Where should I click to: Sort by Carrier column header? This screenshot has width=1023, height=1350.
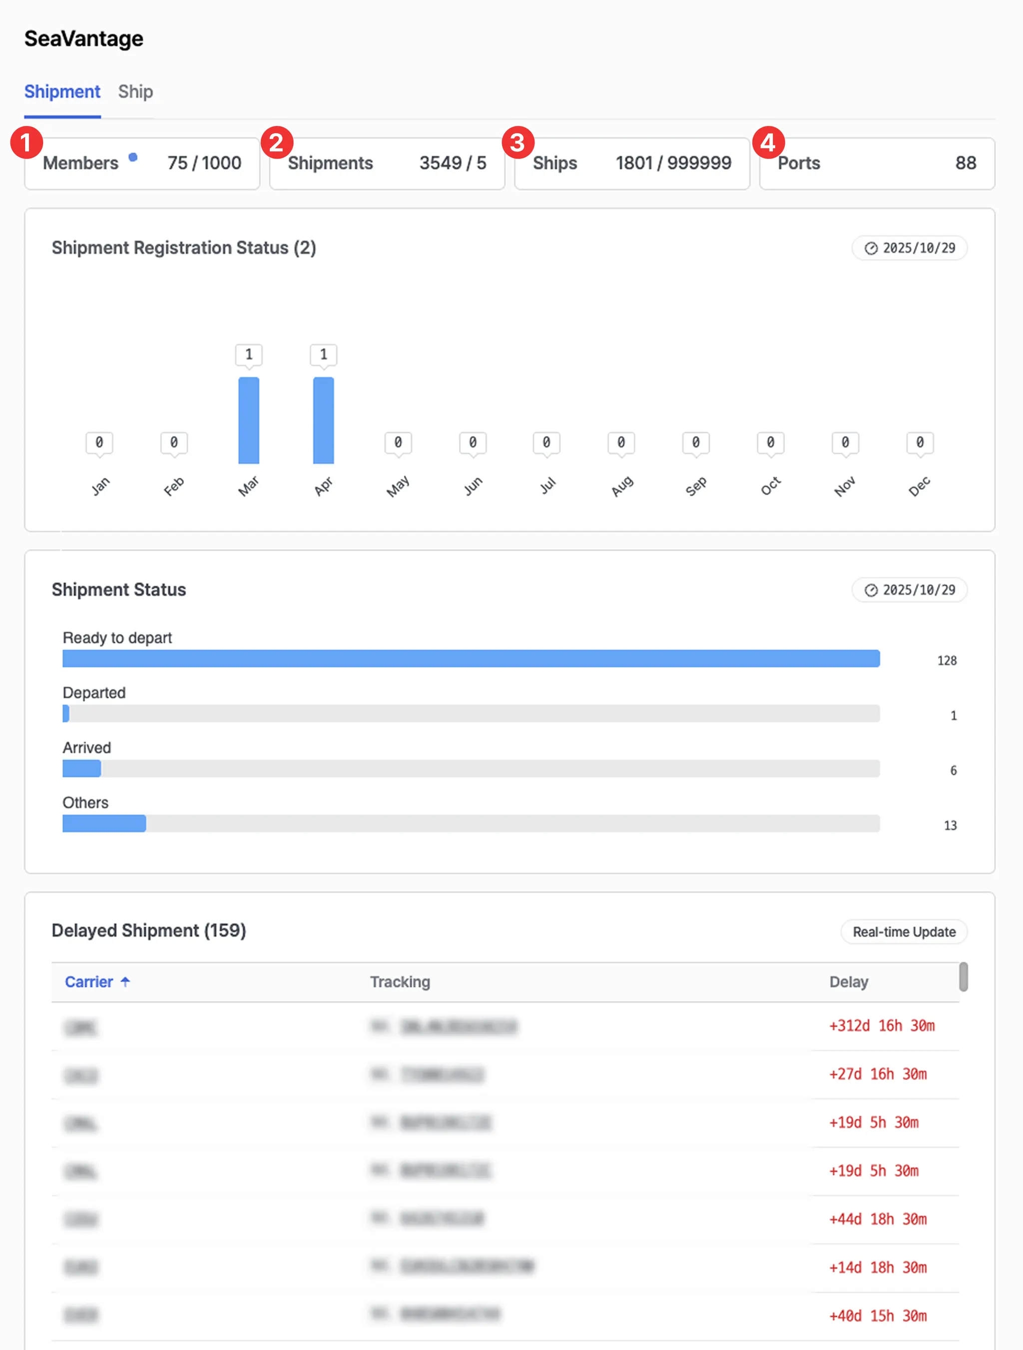(x=89, y=982)
